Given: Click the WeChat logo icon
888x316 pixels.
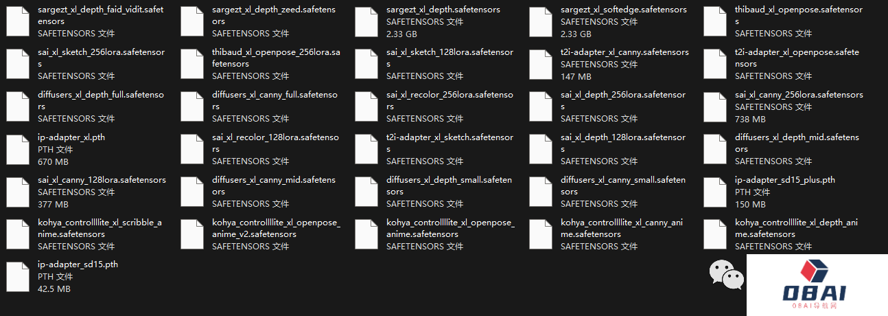Looking at the screenshot, I should (726, 274).
